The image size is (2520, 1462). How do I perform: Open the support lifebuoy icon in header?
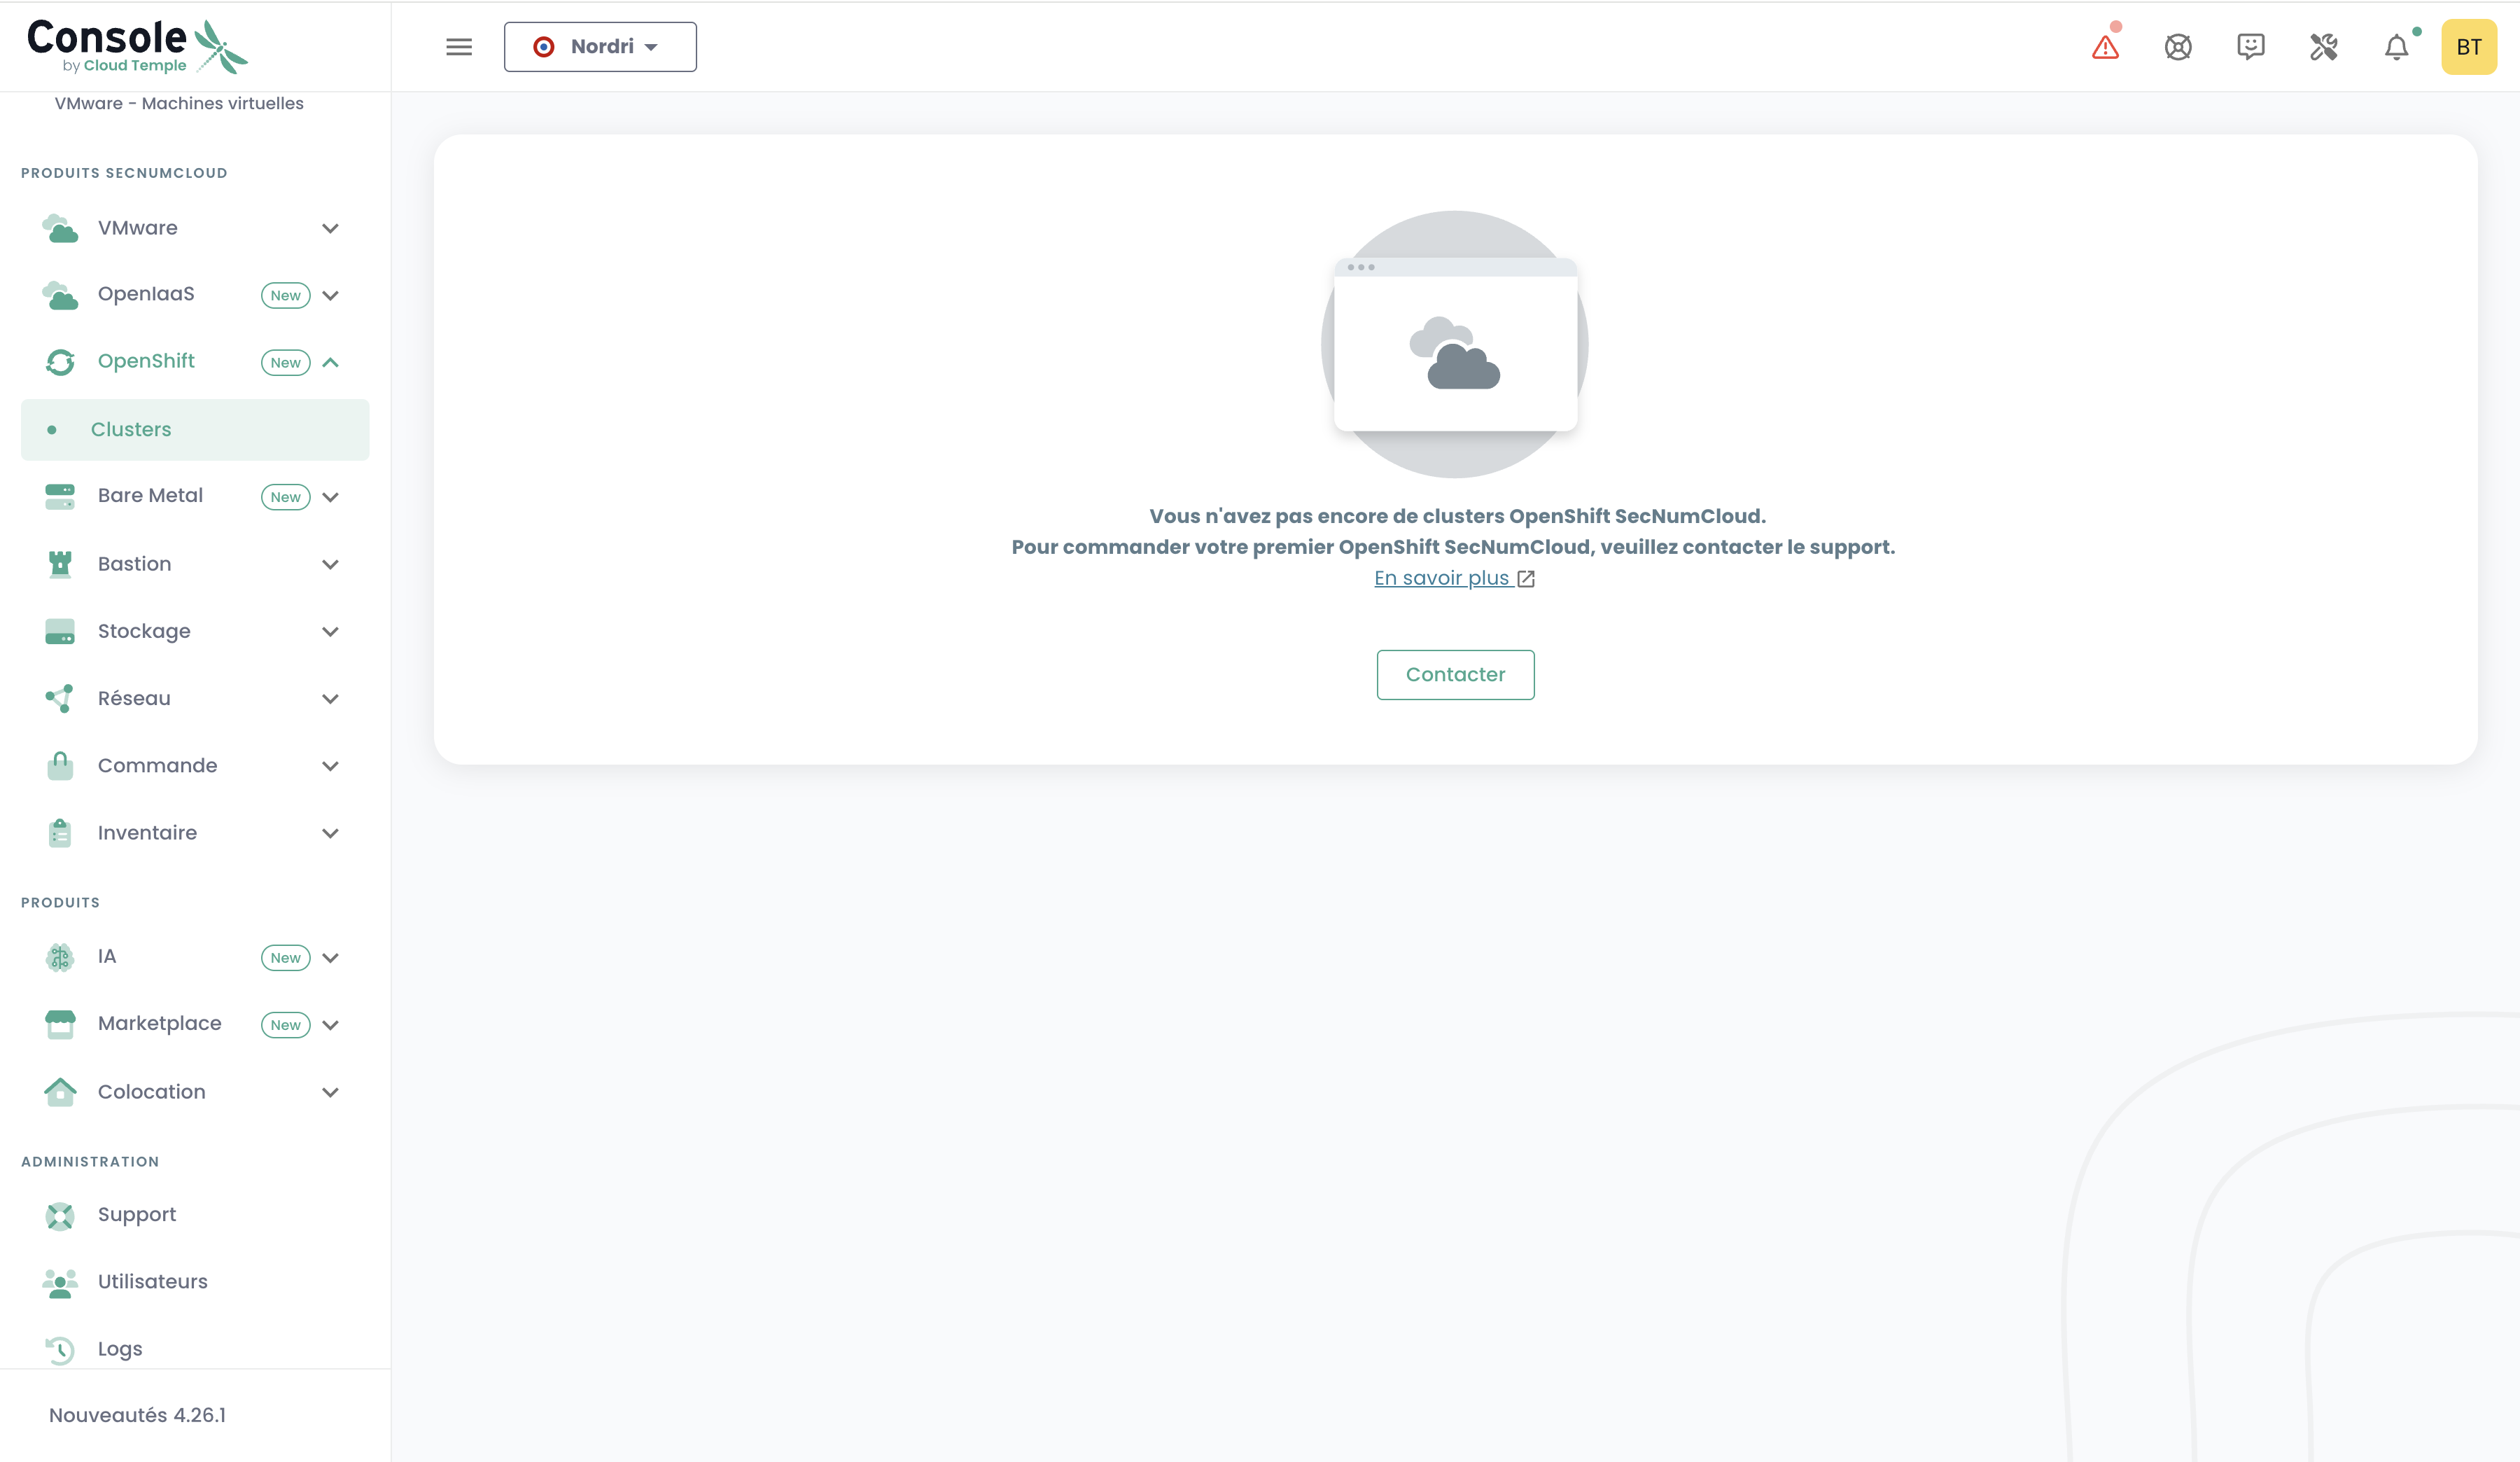pyautogui.click(x=2178, y=47)
